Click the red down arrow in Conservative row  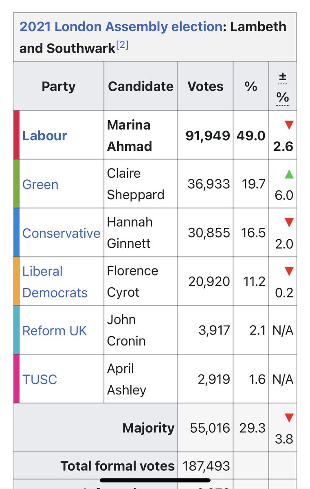(x=289, y=222)
